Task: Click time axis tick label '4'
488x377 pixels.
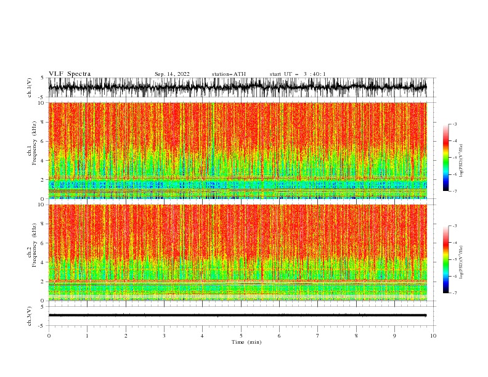Action: pyautogui.click(x=202, y=336)
